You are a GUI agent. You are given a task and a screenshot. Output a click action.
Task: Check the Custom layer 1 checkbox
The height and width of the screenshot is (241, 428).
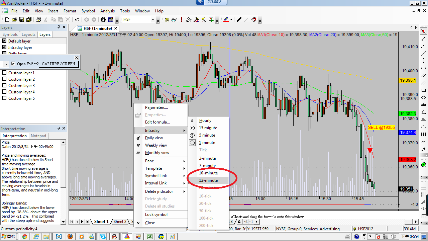pos(4,73)
